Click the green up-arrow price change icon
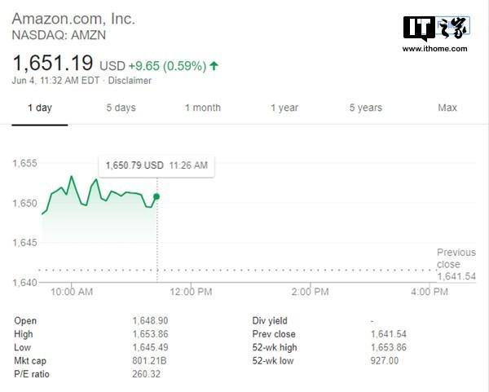Screen dimensions: 489x392 pyautogui.click(x=214, y=66)
